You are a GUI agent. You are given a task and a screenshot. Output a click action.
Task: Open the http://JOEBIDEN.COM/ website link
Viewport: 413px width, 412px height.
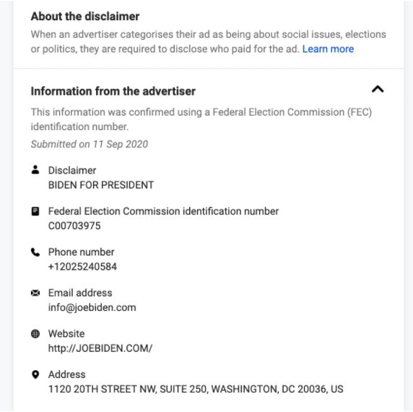click(x=100, y=348)
